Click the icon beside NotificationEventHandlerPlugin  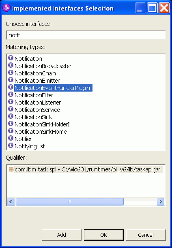[x=11, y=87]
